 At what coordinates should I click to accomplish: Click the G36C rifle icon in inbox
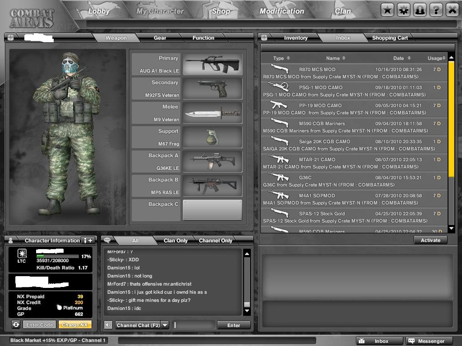278,177
